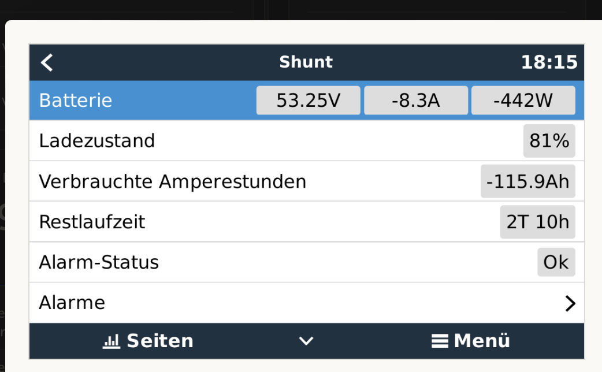Select the Restlaufzeit row label
Screen dimensions: 602x372
92,222
